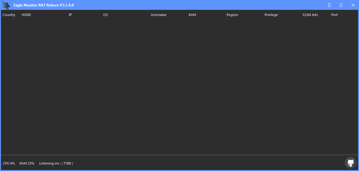Click the OS column header
Image resolution: width=359 pixels, height=171 pixels.
click(x=106, y=15)
